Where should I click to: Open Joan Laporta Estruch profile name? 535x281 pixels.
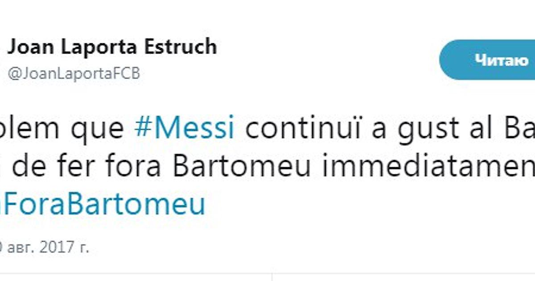(112, 47)
